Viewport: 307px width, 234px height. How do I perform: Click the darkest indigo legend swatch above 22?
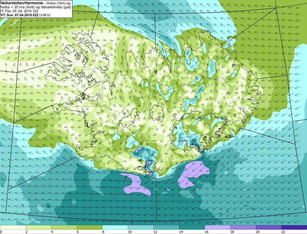coord(294,227)
